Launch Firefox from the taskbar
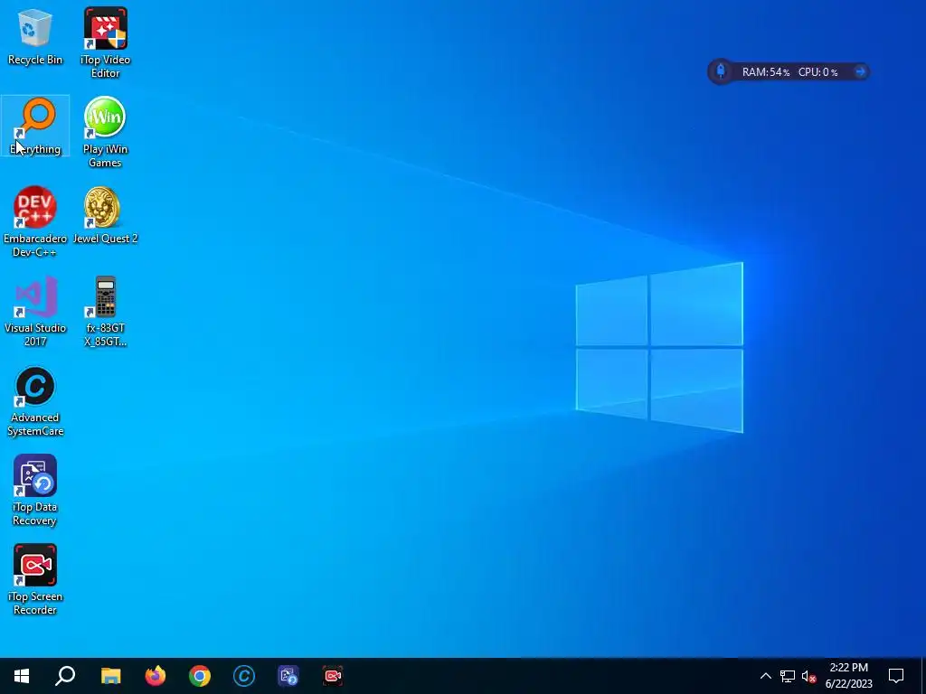 156,676
